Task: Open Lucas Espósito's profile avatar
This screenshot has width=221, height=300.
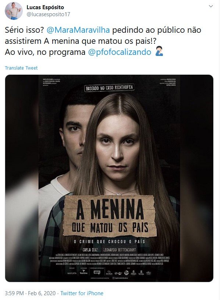Action: point(14,11)
